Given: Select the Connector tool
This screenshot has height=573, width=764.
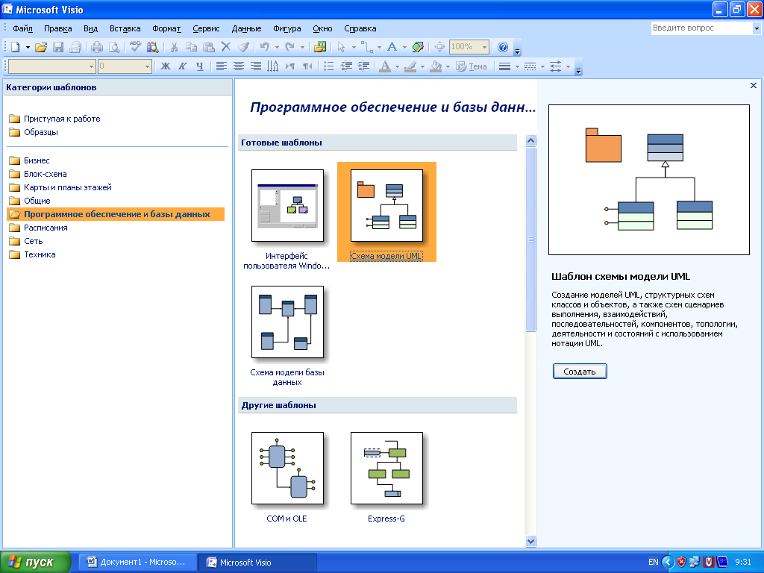Looking at the screenshot, I should 366,47.
